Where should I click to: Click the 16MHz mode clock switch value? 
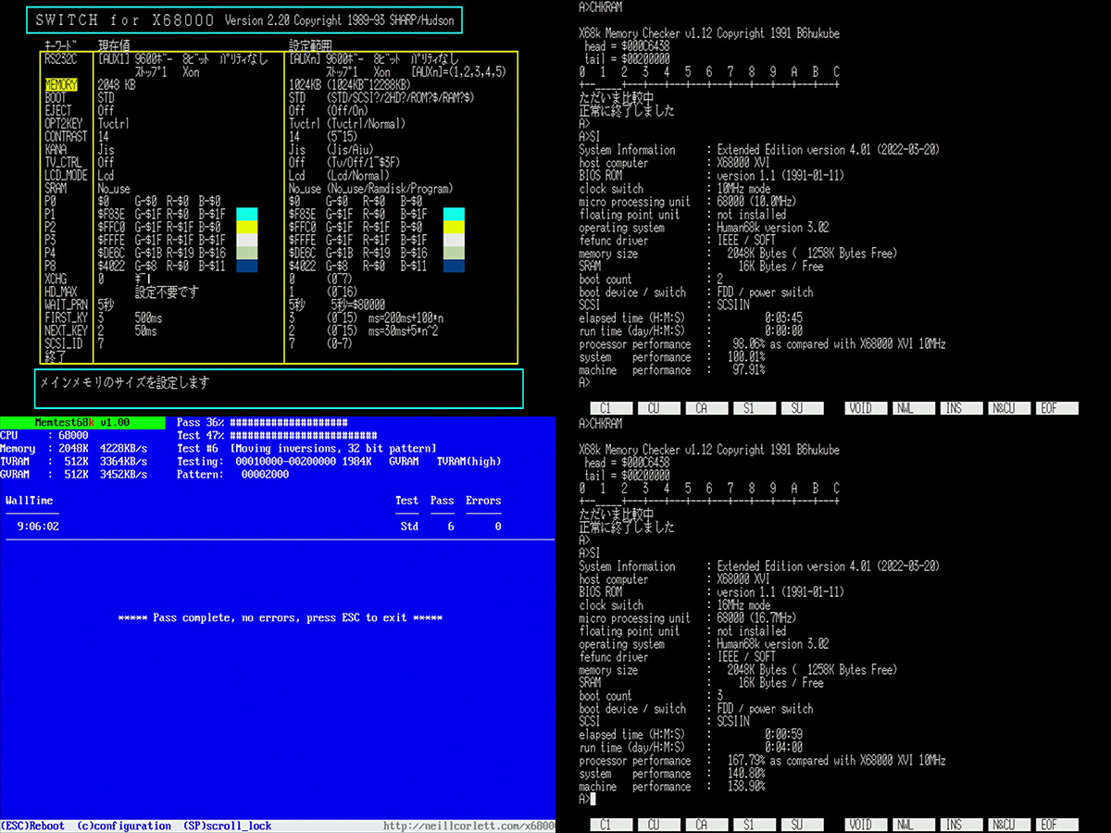click(x=743, y=605)
